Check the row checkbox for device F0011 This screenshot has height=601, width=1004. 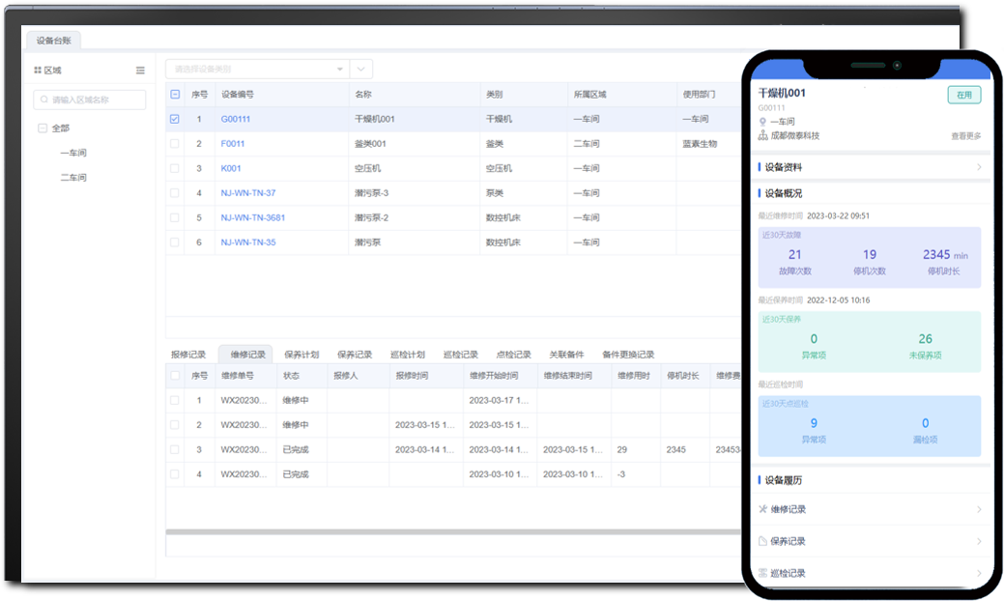tap(175, 144)
